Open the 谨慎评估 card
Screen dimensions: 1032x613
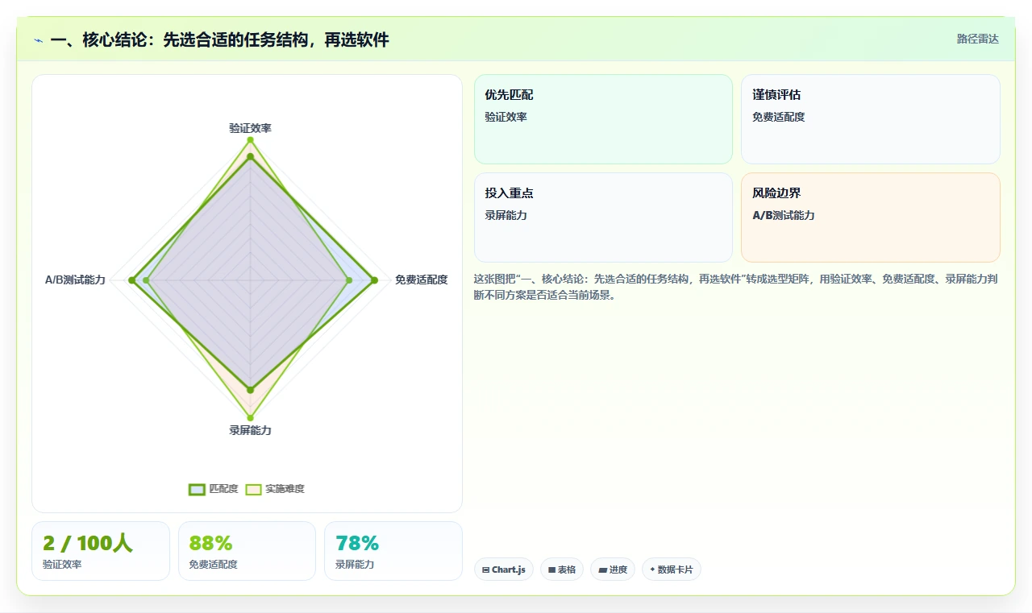[871, 119]
